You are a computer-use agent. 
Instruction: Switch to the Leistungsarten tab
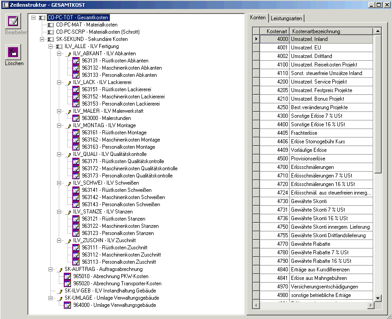pyautogui.click(x=287, y=18)
